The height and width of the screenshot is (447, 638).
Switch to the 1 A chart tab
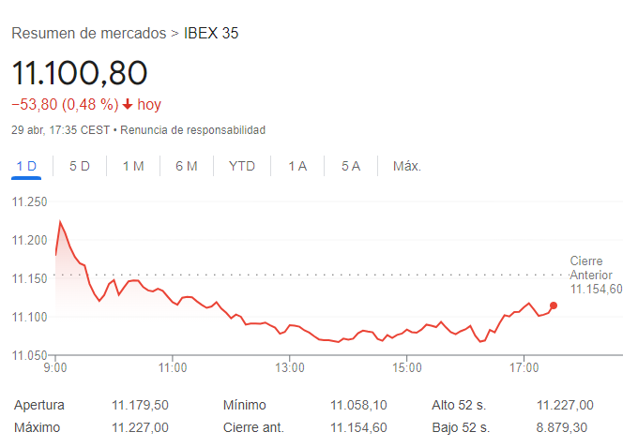pyautogui.click(x=297, y=166)
